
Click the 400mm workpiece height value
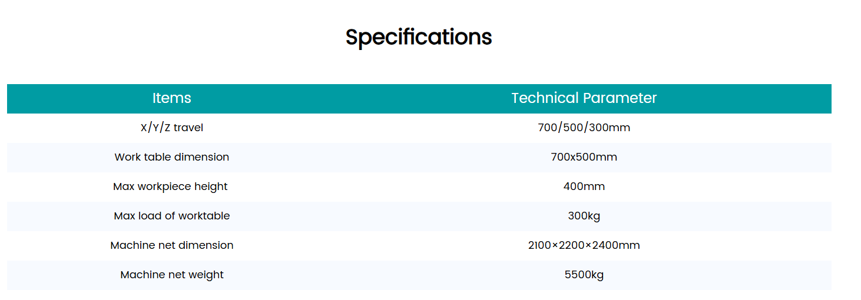pyautogui.click(x=584, y=186)
